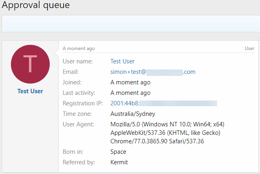Click the 'Email:' field label
This screenshot has width=260, height=174.
[x=70, y=72]
